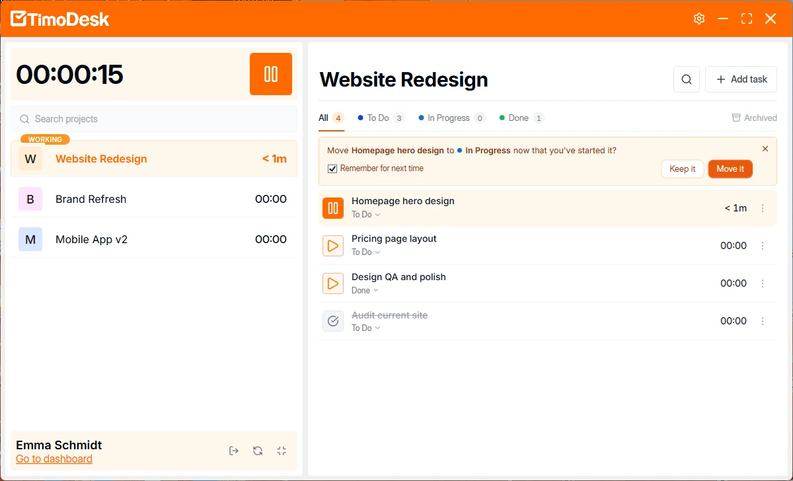Screen dimensions: 793x481
Task: Click the completed check icon for Audit current site
Action: (x=333, y=321)
